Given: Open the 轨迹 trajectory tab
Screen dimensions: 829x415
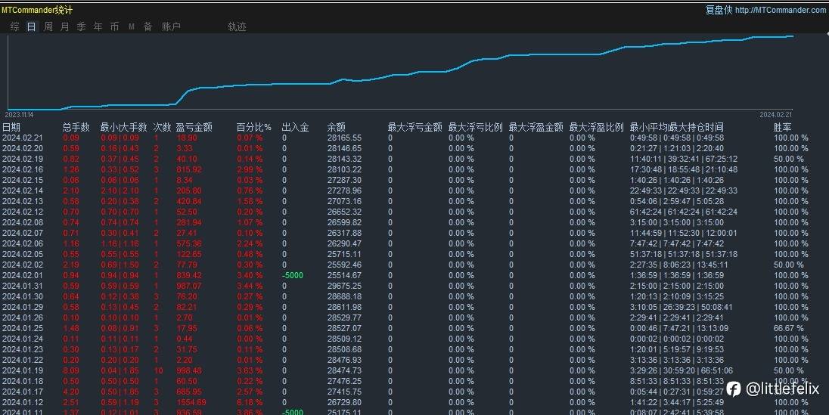Looking at the screenshot, I should [x=237, y=26].
